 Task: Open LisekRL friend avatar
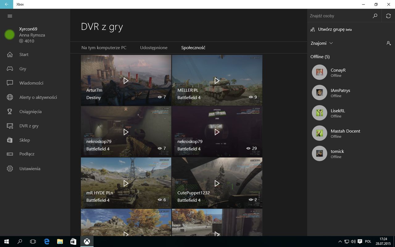pos(319,113)
